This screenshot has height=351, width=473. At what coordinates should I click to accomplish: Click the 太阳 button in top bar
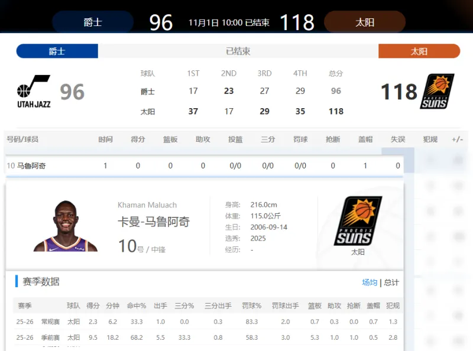tap(365, 22)
